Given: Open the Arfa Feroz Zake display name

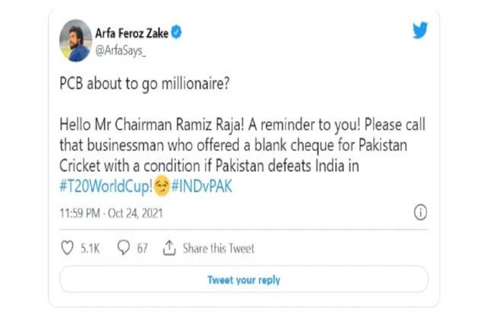Looking at the screenshot, I should point(131,34).
